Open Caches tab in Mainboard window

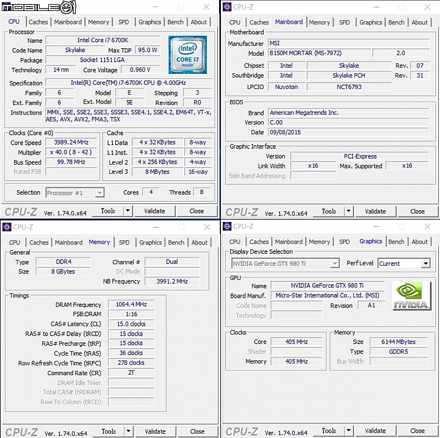259,22
